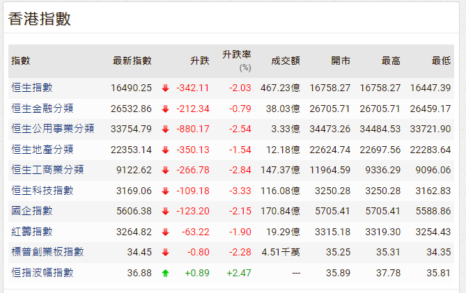Click the 升跌率 (%) column header
Screen dimensions: 466x293
click(x=237, y=61)
